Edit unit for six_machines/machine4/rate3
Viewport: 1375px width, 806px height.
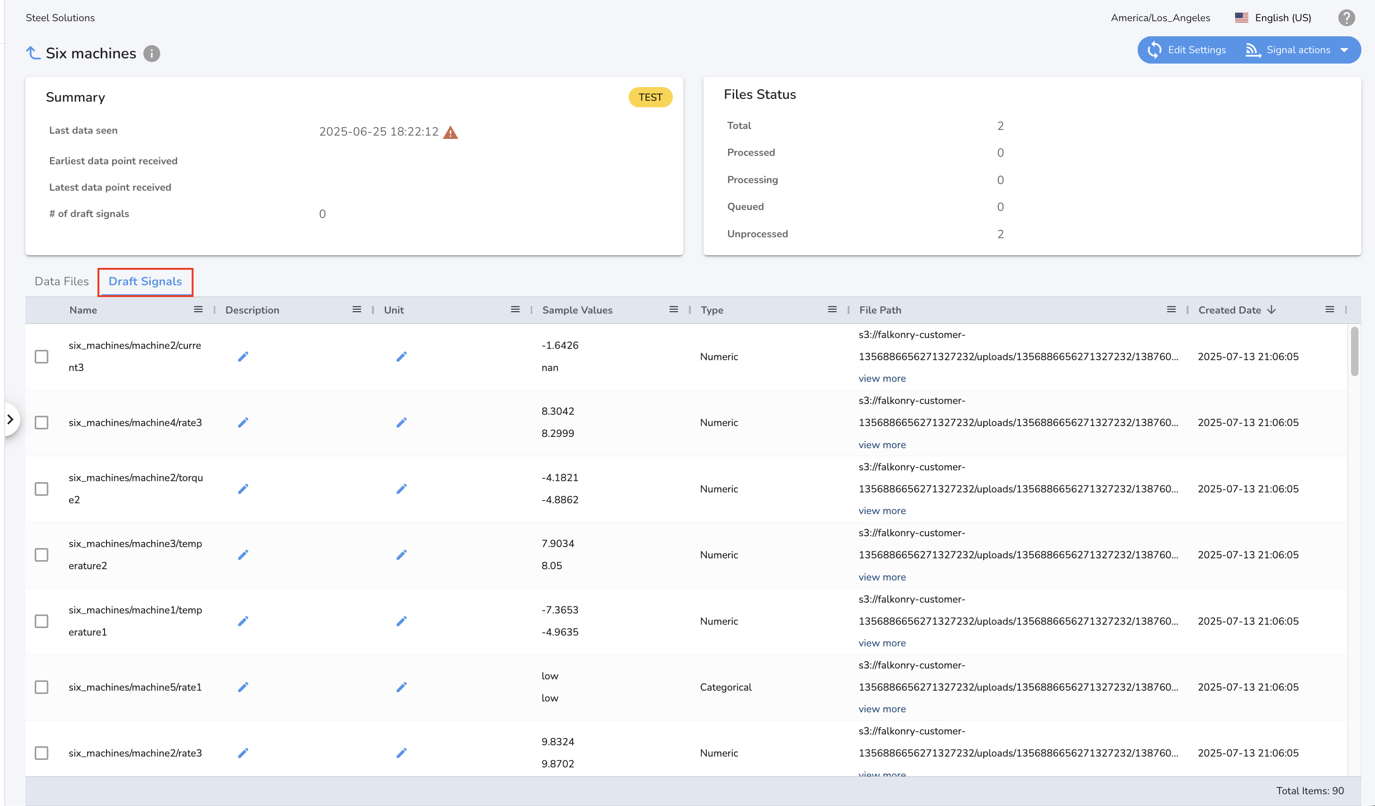coord(402,422)
